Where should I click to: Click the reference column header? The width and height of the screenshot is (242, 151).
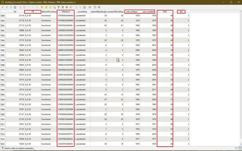(66, 12)
